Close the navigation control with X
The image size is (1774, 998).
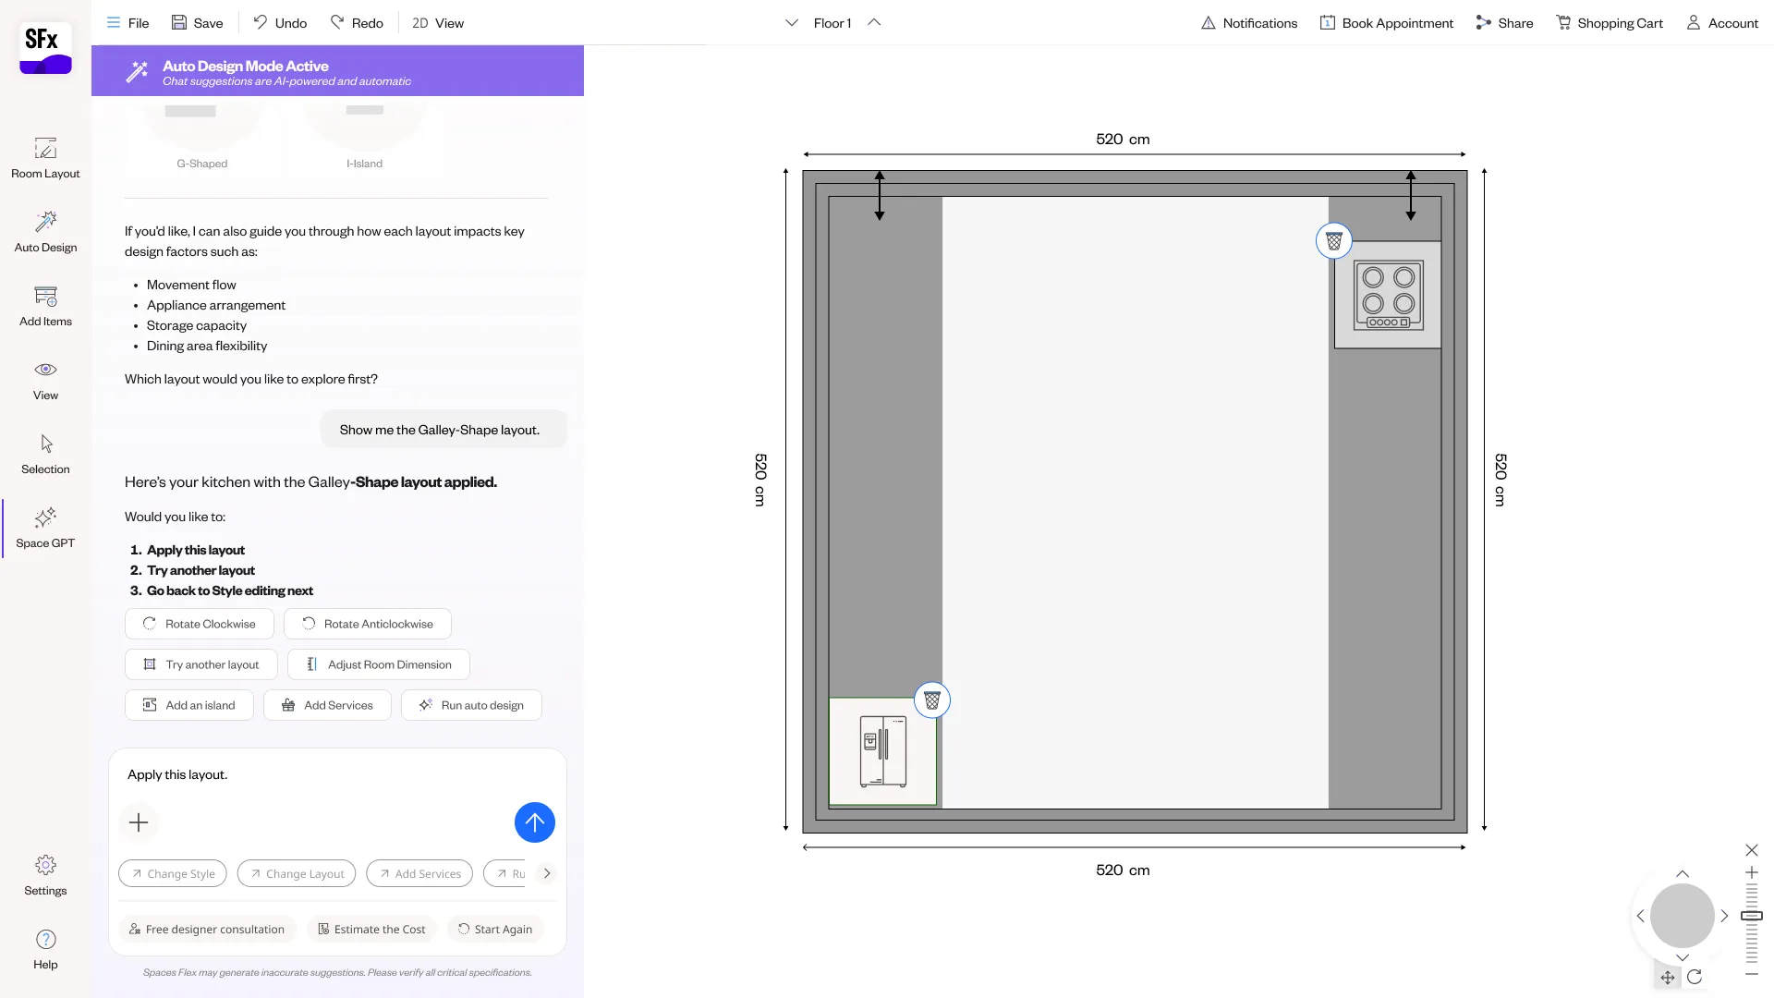[x=1752, y=850]
